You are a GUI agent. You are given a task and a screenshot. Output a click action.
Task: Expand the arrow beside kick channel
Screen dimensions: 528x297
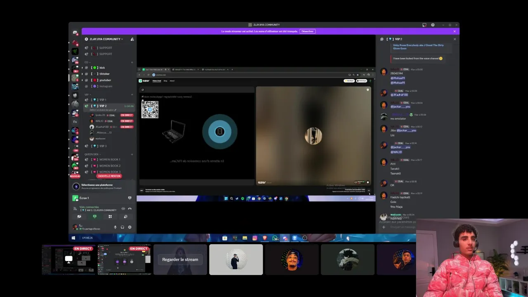82,68
